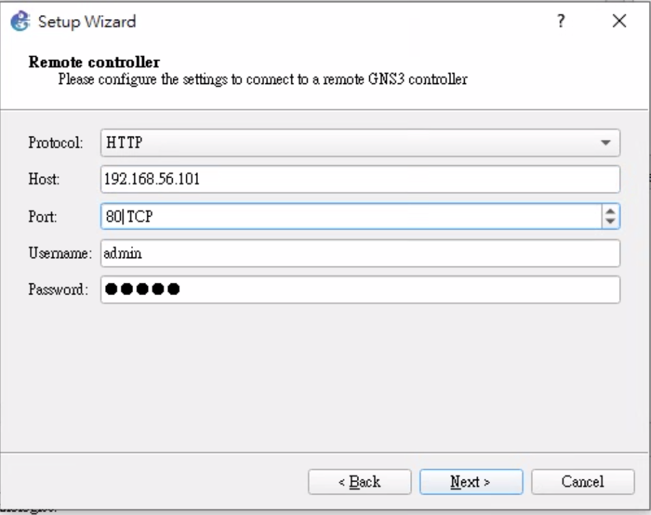Screen dimensions: 651x515
Task: Expand the Protocol dropdown arrow
Action: [605, 143]
